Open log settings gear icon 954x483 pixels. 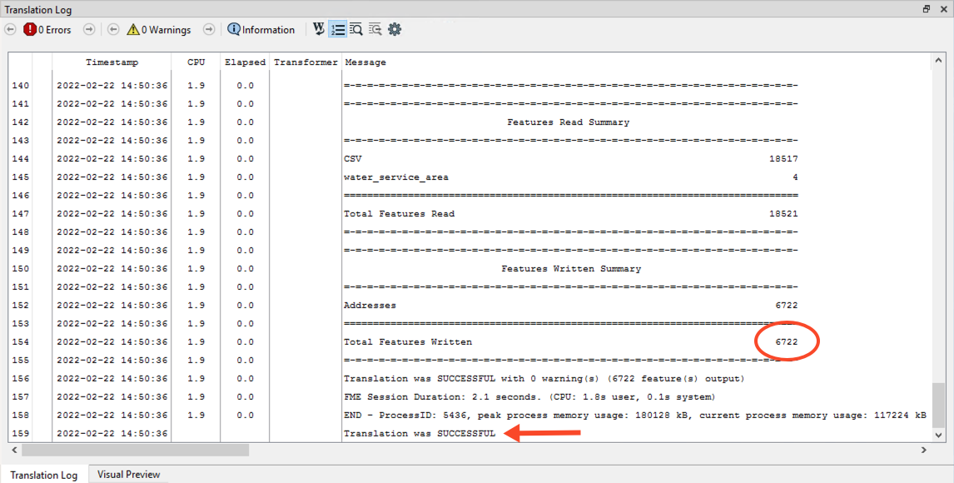tap(395, 29)
